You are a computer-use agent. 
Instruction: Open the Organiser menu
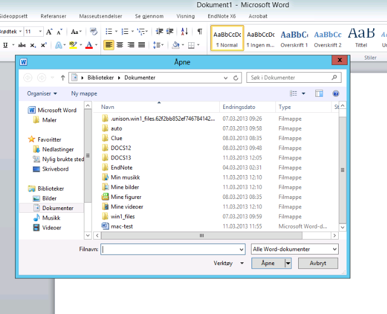42,93
